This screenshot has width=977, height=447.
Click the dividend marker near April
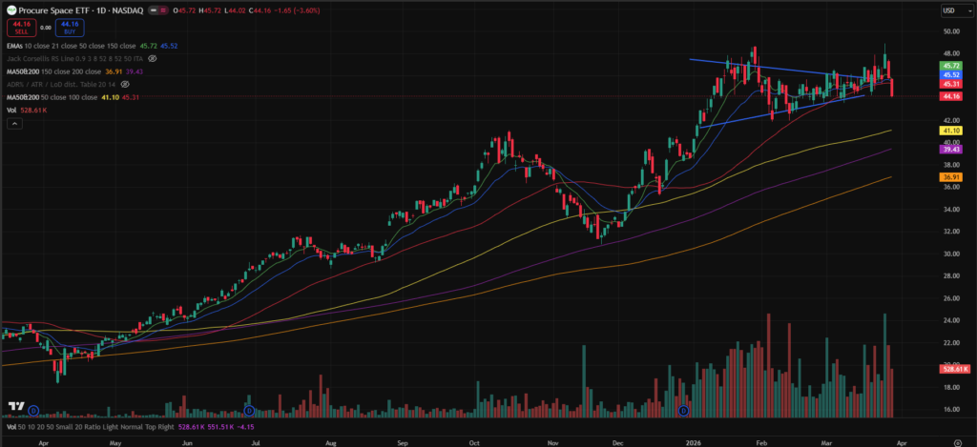[33, 411]
